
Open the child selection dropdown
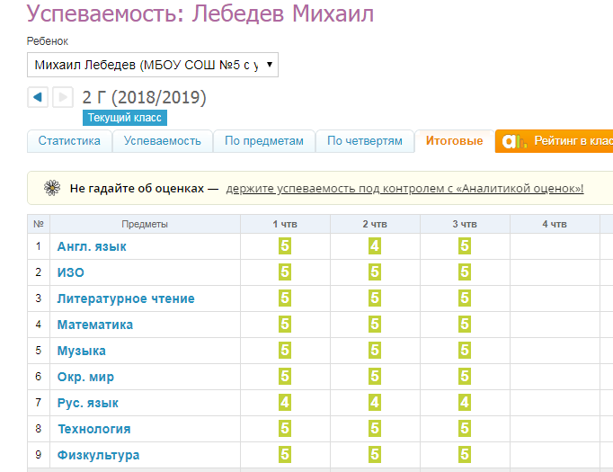(x=153, y=65)
